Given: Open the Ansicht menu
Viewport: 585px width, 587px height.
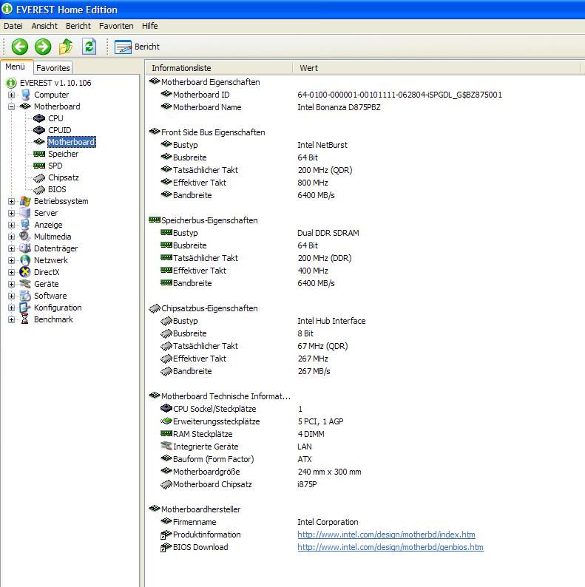Looking at the screenshot, I should [x=44, y=26].
